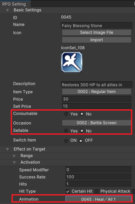Open the Item Type dropdown
This screenshot has height=204, width=135.
(x=96, y=91)
